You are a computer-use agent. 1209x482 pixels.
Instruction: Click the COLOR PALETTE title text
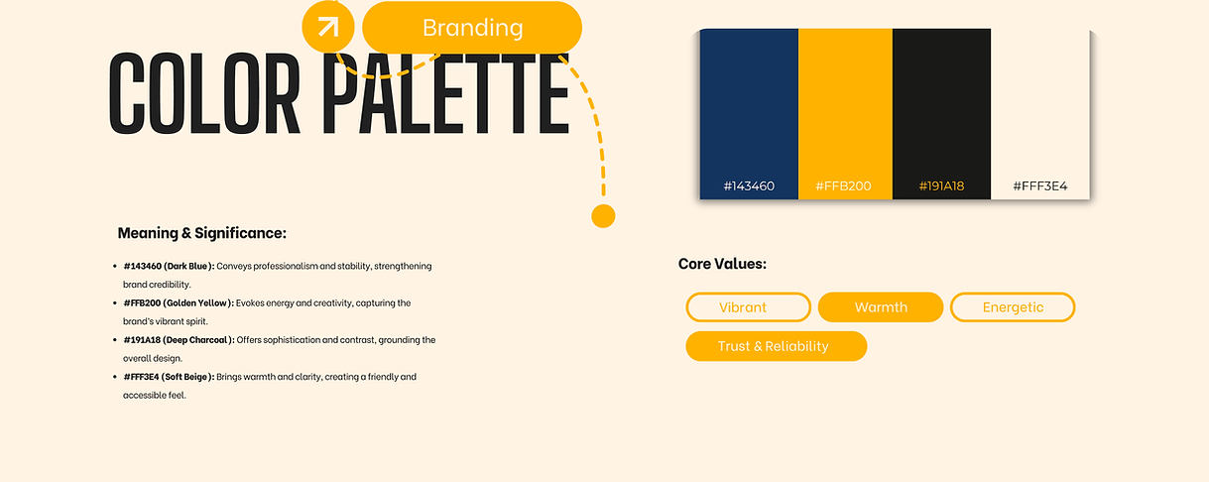(338, 94)
